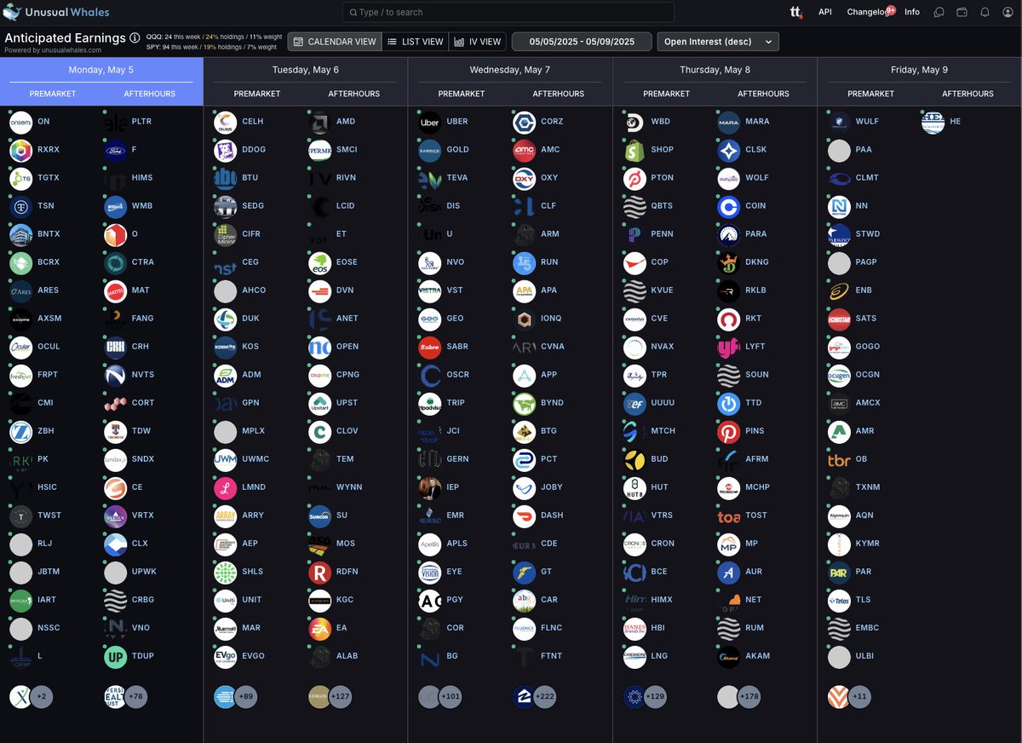This screenshot has height=743, width=1022.
Task: Expand +2 more Monday premarket tickers
Action: point(41,697)
